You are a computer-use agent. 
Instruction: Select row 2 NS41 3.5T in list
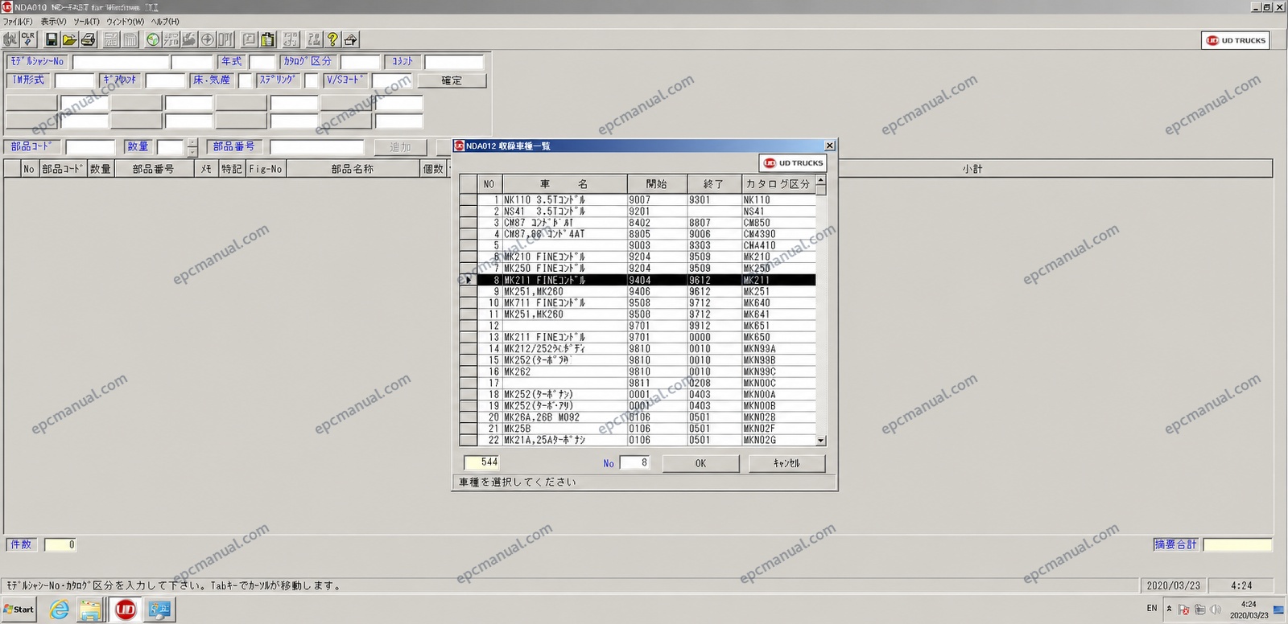(x=646, y=211)
